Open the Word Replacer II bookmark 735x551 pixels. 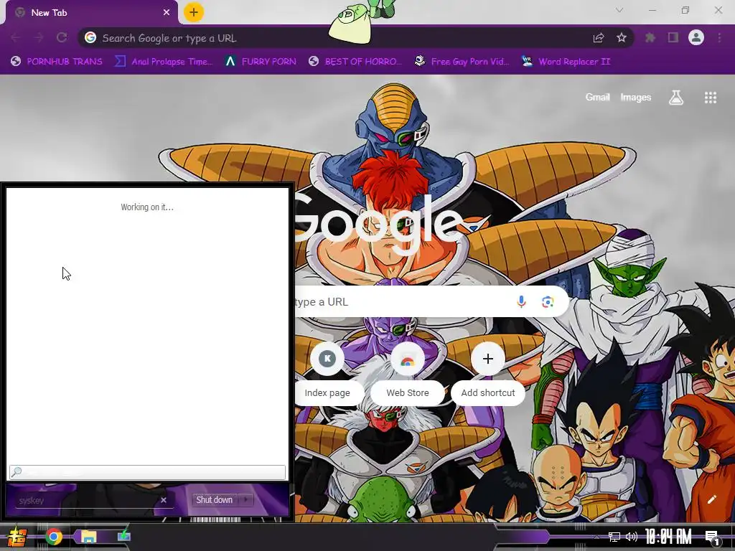567,62
